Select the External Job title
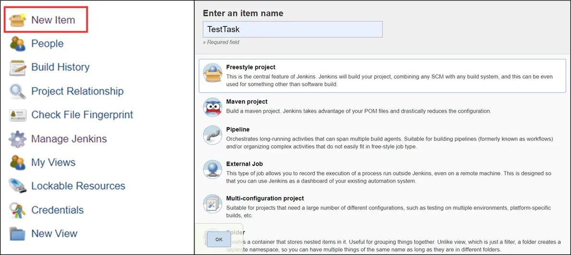The width and height of the screenshot is (571, 255). (244, 164)
